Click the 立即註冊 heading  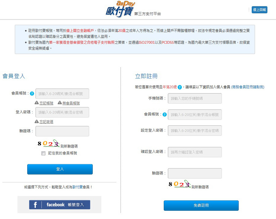(x=146, y=76)
